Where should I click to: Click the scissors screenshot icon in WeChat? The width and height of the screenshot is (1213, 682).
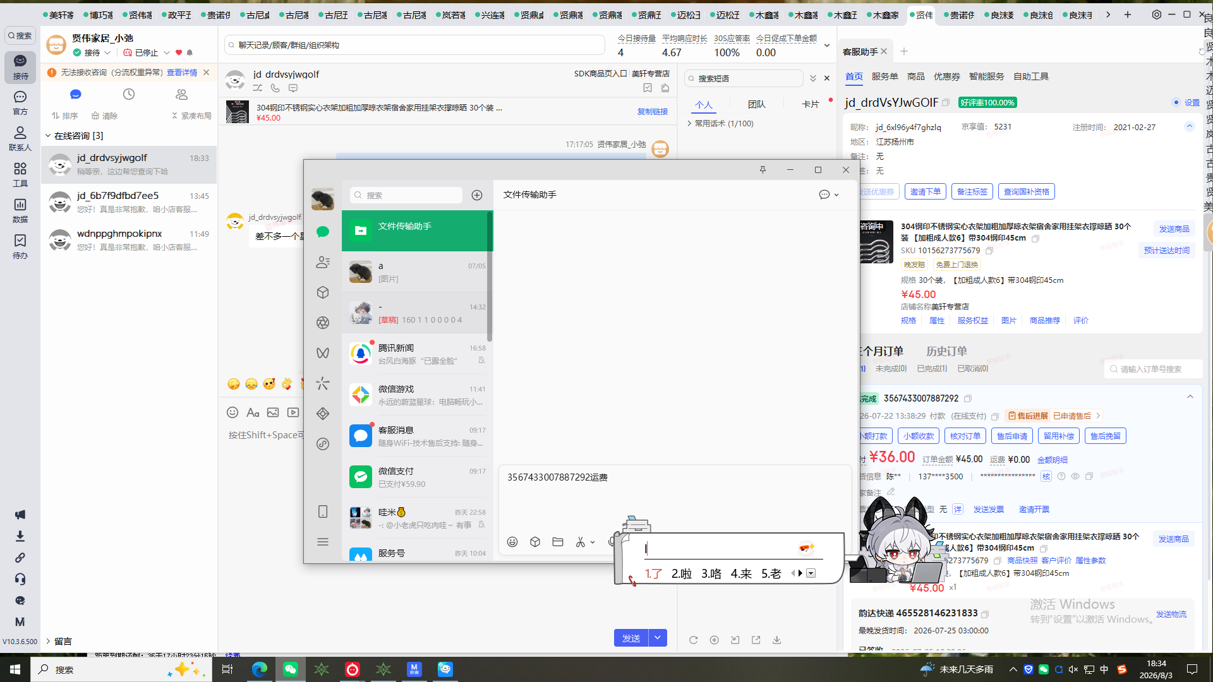(x=581, y=542)
